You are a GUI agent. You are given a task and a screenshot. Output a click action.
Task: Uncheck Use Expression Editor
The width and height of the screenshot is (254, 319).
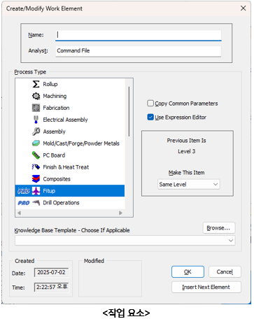coord(150,117)
